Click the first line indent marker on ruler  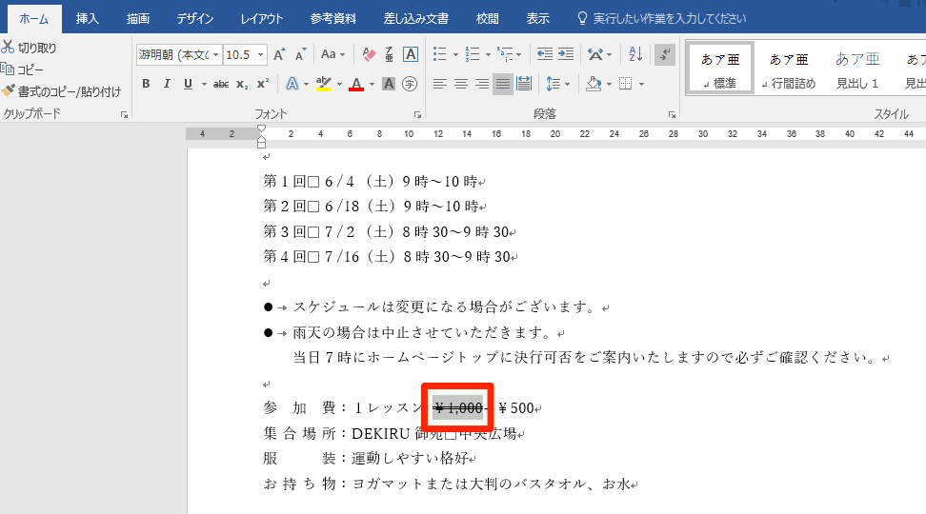coord(262,128)
